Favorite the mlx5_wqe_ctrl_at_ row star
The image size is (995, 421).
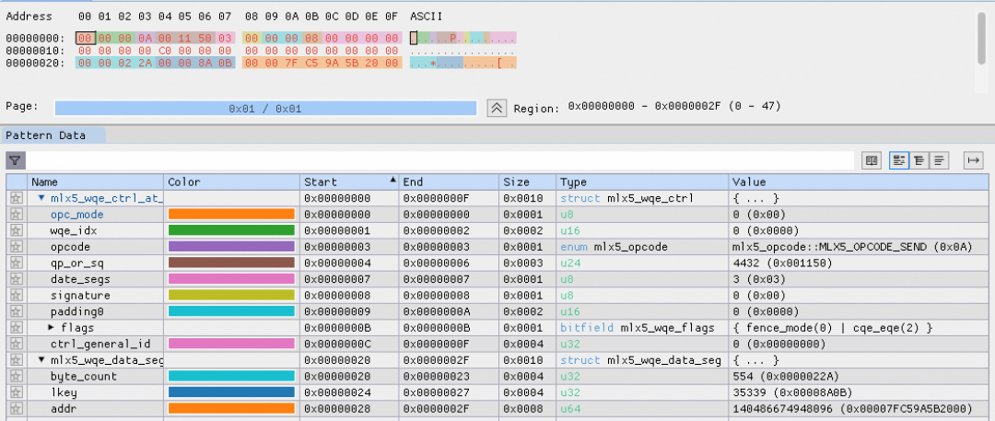pos(16,198)
